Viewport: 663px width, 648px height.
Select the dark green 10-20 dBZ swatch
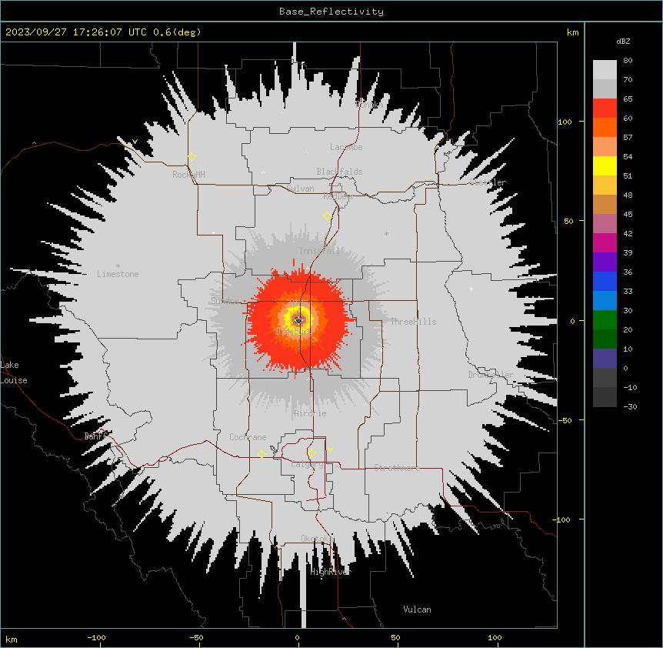pos(605,339)
